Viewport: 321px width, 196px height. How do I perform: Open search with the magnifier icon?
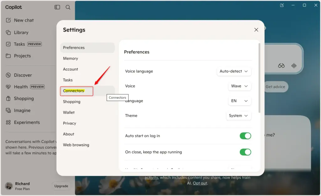tap(68, 8)
